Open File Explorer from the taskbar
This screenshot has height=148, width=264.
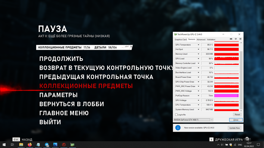21,145
